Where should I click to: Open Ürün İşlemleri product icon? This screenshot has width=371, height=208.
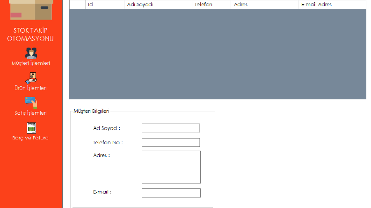[31, 78]
